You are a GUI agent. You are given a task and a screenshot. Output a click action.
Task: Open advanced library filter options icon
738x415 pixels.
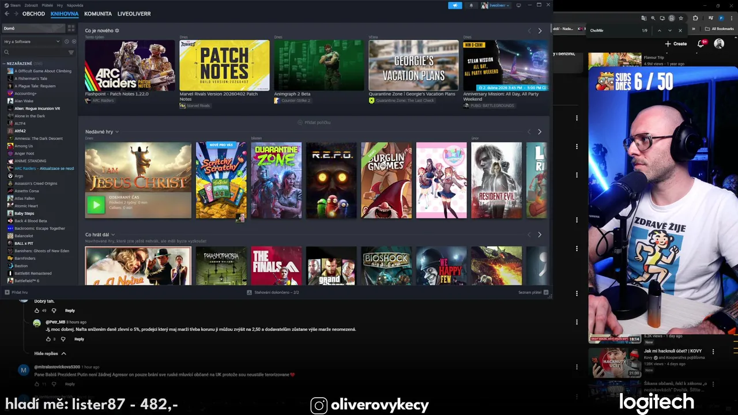pos(71,52)
